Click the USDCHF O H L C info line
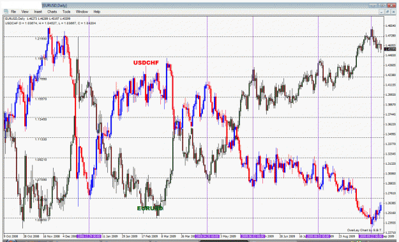Viewport: 399px width, 242px height. click(x=50, y=23)
